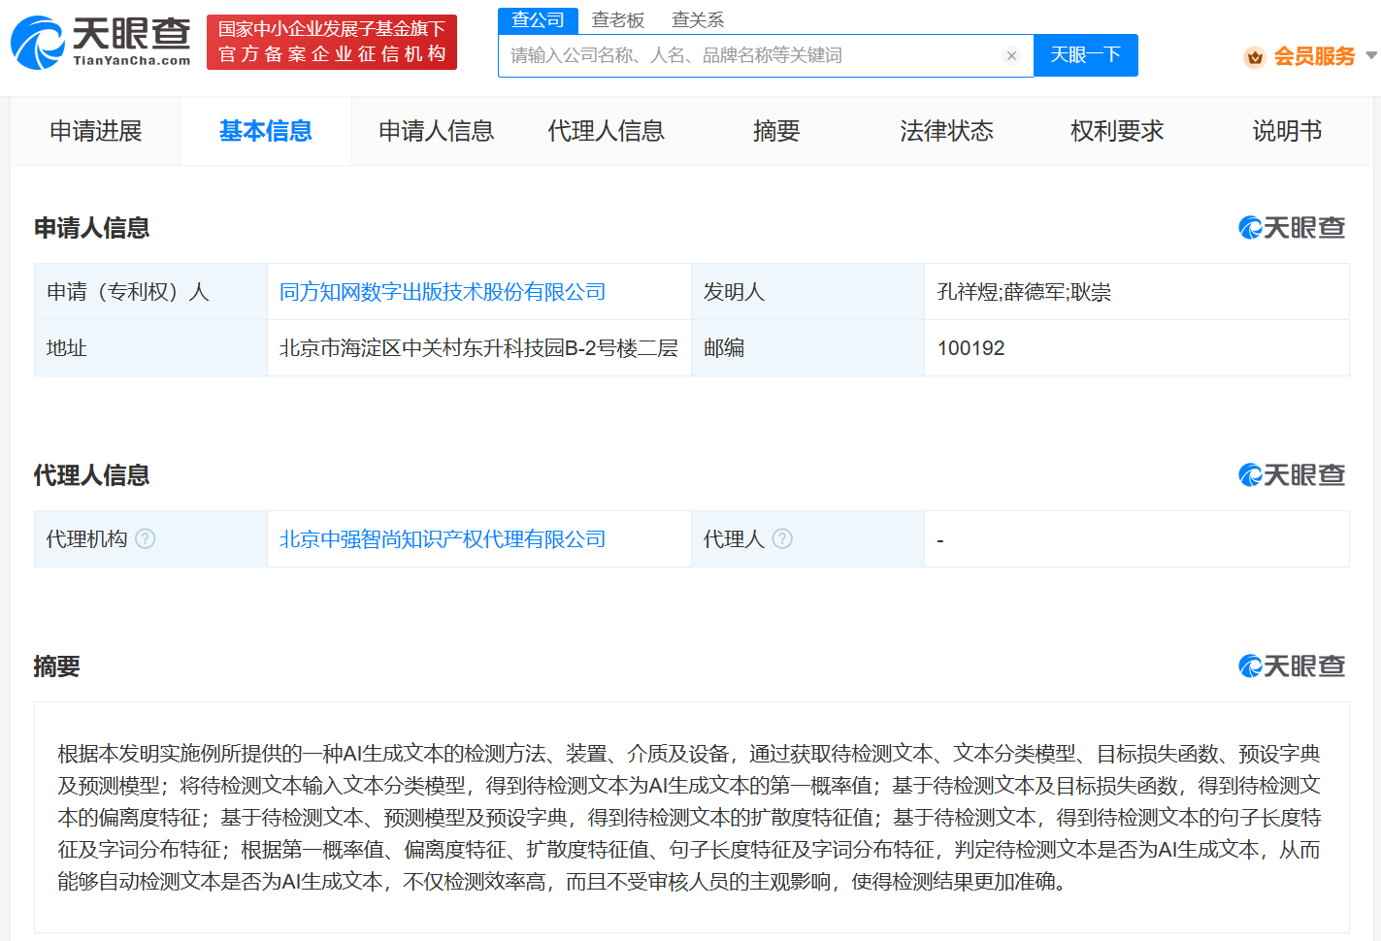Click the 天眼一下 search button
Screen dimensions: 1381x941
[1085, 55]
